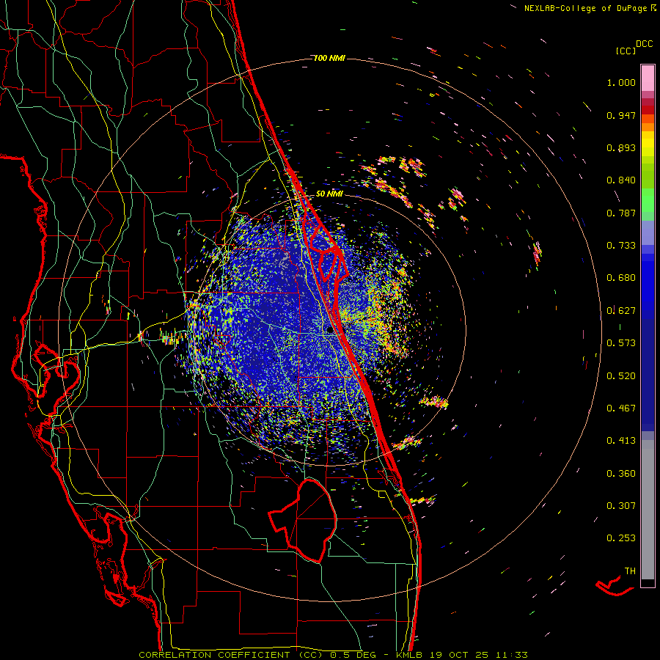Select the 0.413 scale label
The width and height of the screenshot is (660, 660).
[621, 441]
